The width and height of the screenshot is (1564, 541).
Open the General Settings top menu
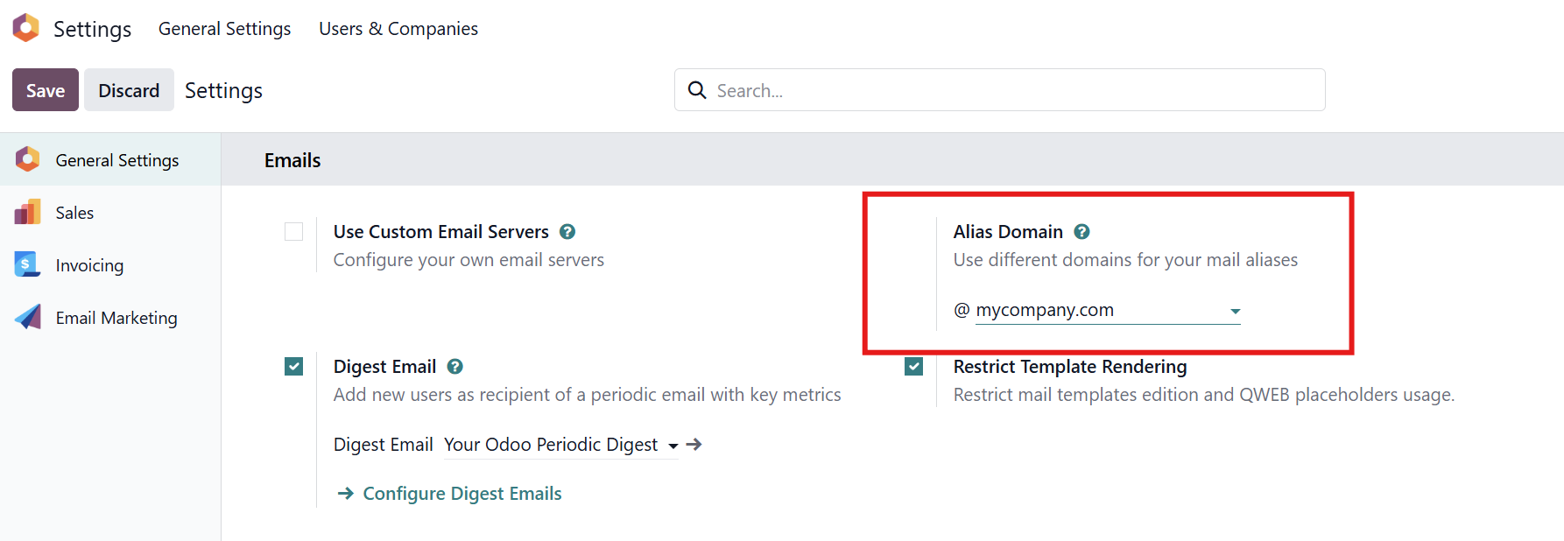224,29
